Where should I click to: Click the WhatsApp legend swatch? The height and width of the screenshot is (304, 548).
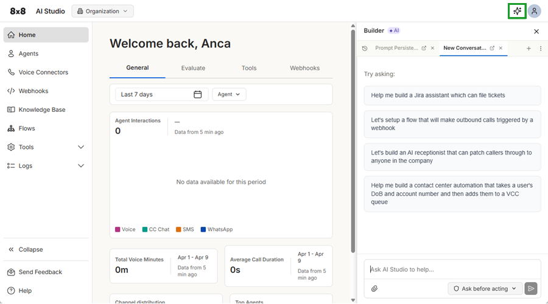(203, 229)
